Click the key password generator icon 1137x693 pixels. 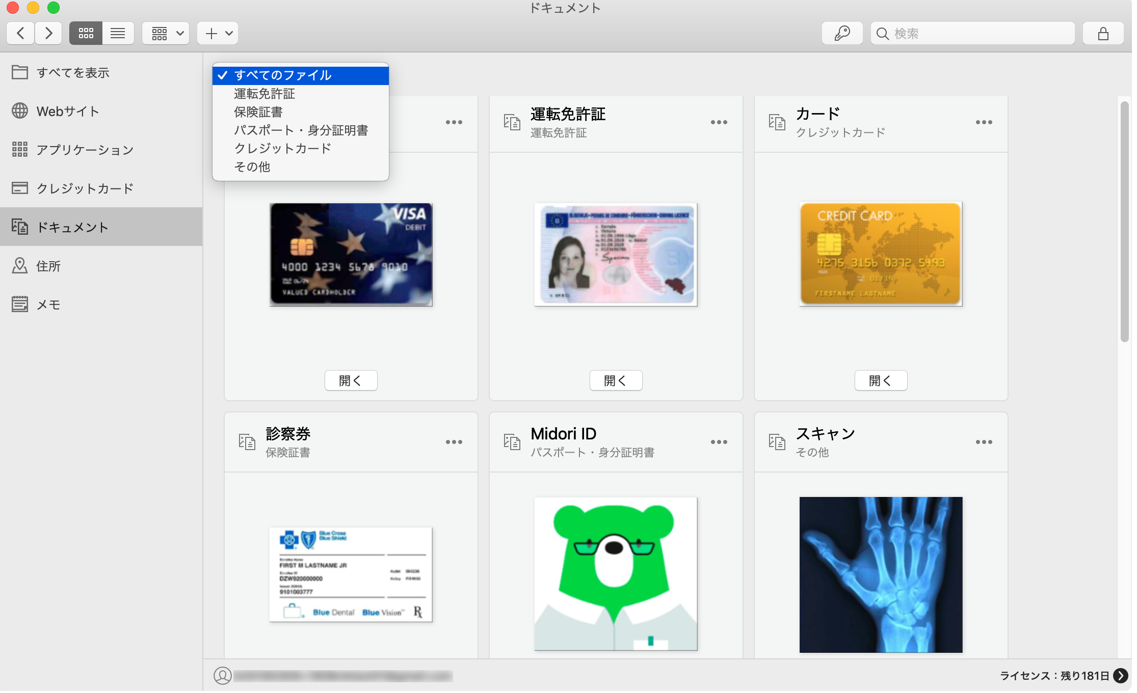[x=842, y=34]
